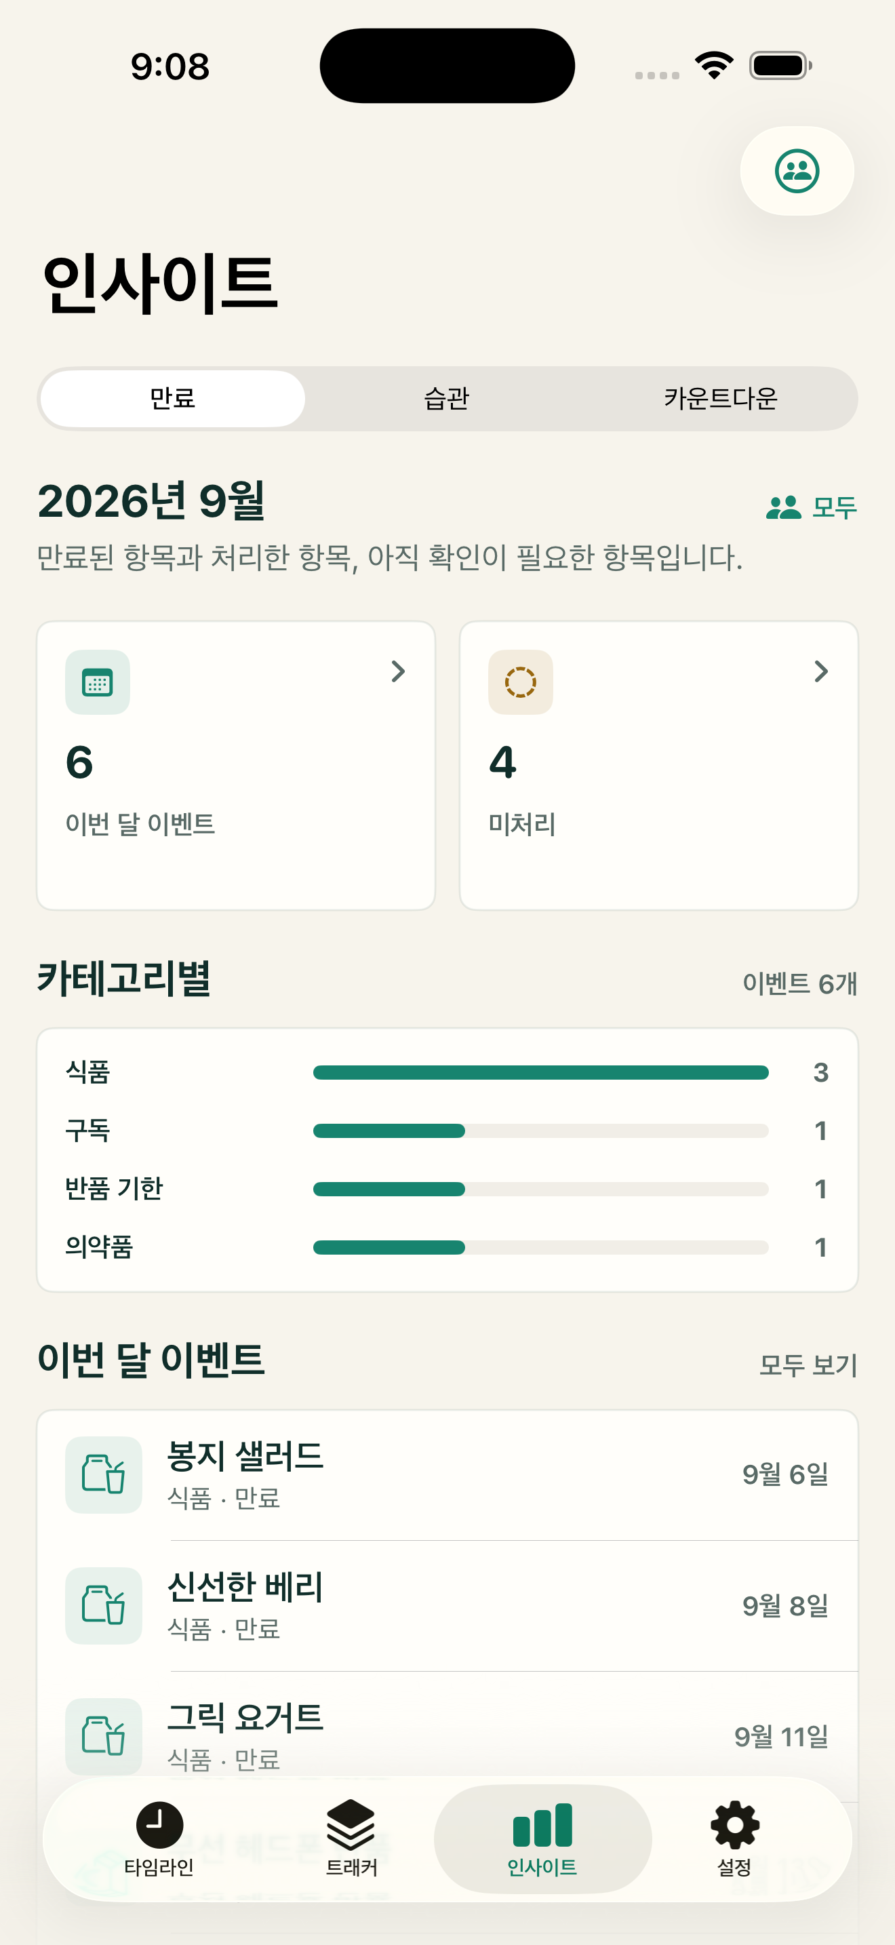895x1945 pixels.
Task: Tap the 미처리 count 4
Action: tap(502, 762)
